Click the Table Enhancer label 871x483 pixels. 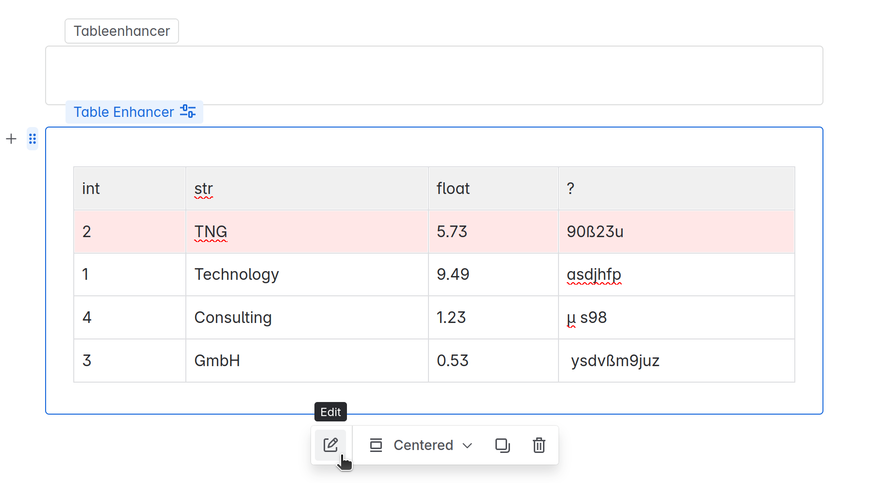tap(124, 112)
